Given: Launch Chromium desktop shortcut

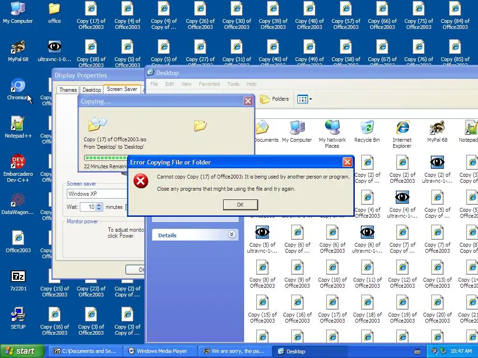Looking at the screenshot, I should click(18, 89).
